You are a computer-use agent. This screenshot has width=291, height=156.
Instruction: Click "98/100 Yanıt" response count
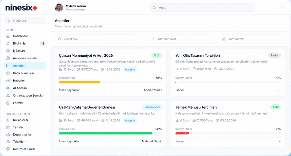(x=90, y=121)
